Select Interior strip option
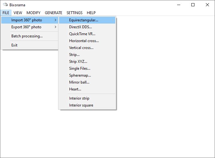 79,98
